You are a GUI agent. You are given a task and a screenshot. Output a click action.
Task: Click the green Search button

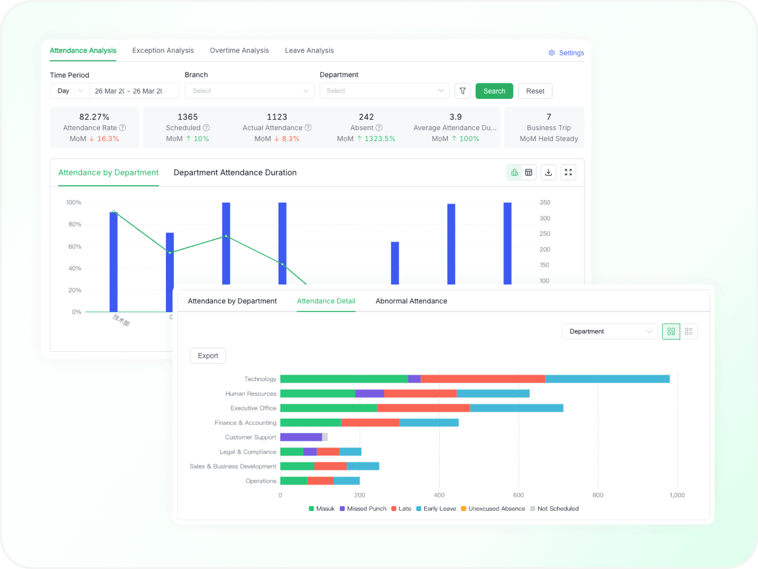(494, 91)
